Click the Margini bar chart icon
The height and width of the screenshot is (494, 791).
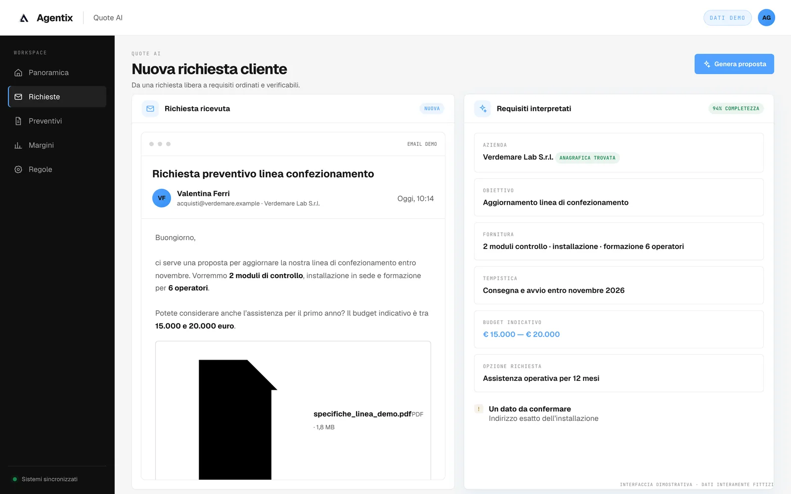pyautogui.click(x=18, y=145)
